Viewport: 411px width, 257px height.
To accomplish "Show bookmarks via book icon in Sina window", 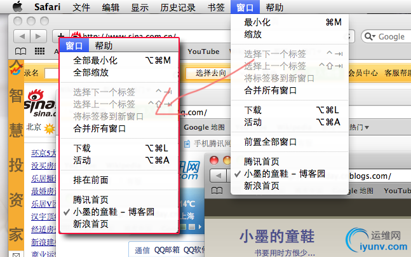I will point(21,52).
